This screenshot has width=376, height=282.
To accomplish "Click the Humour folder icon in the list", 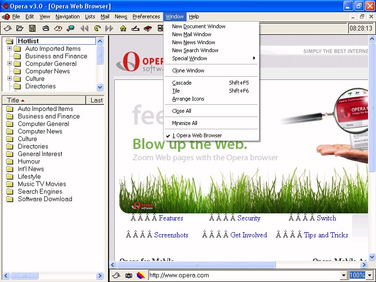I will tap(9, 161).
